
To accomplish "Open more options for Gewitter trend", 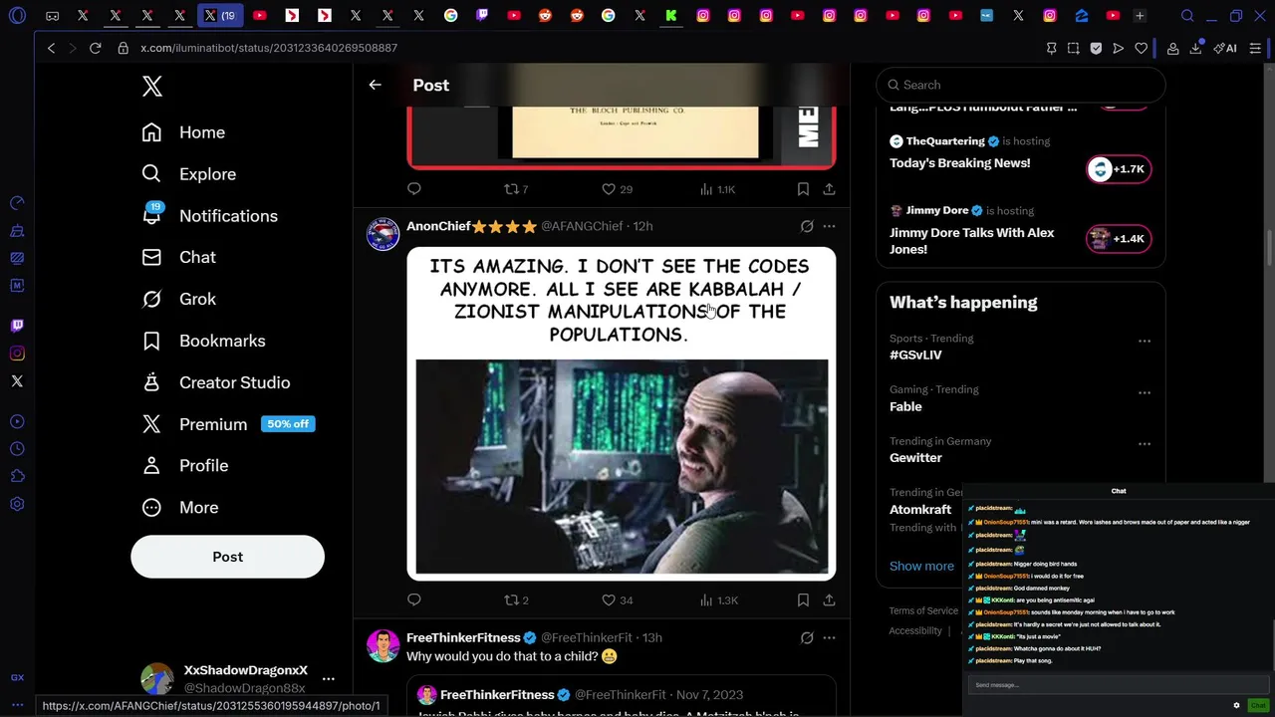I will [1145, 444].
